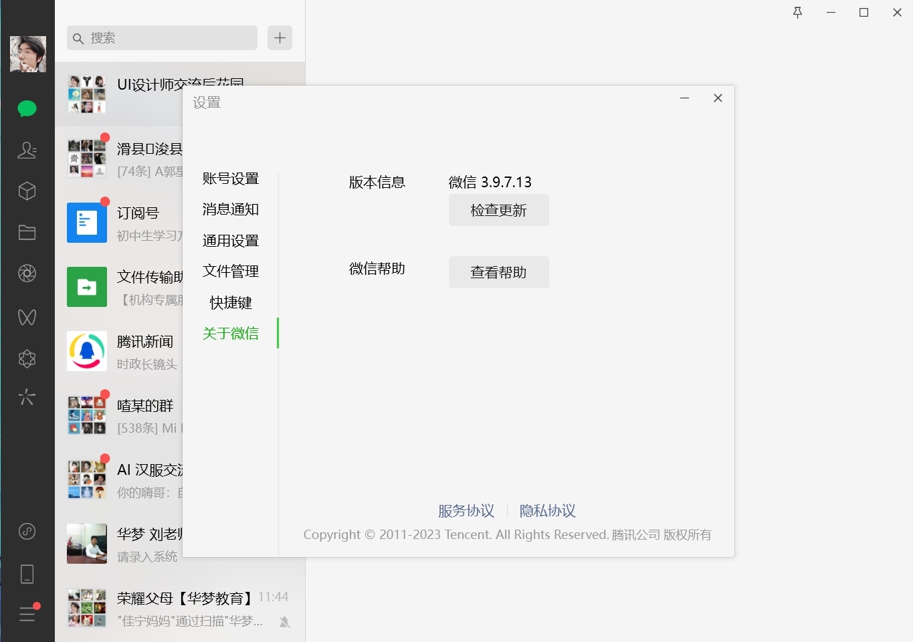Image resolution: width=913 pixels, height=642 pixels.
Task: Switch to 消息通知 settings section
Action: coord(230,209)
